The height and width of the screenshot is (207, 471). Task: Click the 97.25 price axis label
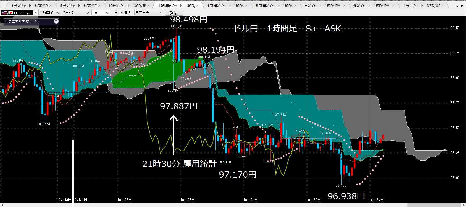(x=455, y=153)
